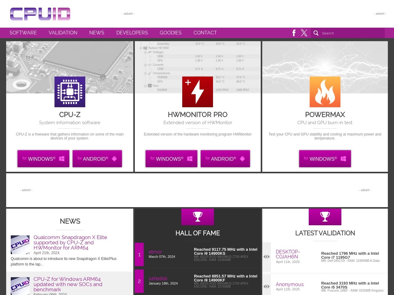This screenshot has width=394, height=295.
Task: Click 'Extended version of HWMonitor' subtitle
Action: pos(198,123)
